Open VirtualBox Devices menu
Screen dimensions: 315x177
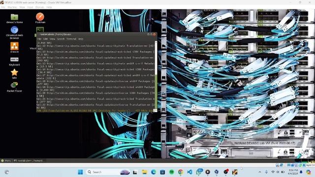[39, 7]
